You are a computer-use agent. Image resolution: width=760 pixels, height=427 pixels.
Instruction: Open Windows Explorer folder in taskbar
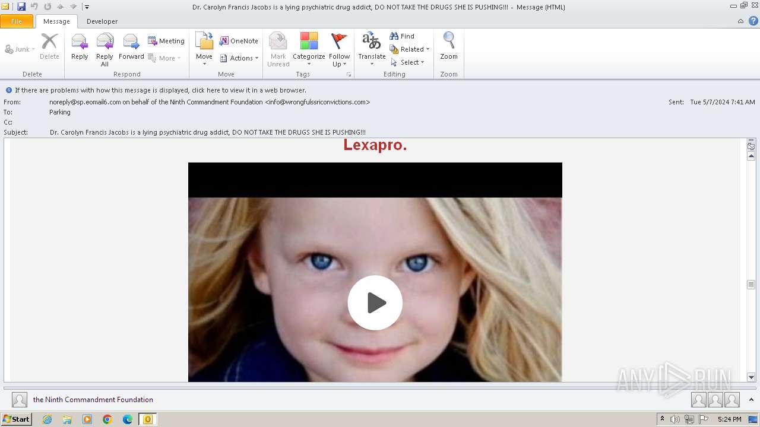pos(67,419)
